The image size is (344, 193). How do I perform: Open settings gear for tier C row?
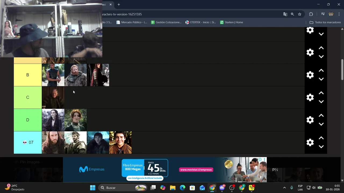[x=310, y=97]
